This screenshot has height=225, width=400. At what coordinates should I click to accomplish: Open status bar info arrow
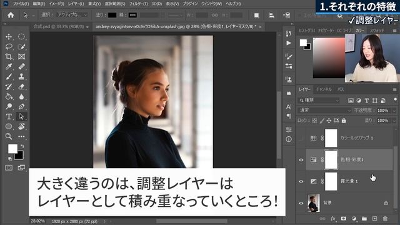[104, 221]
